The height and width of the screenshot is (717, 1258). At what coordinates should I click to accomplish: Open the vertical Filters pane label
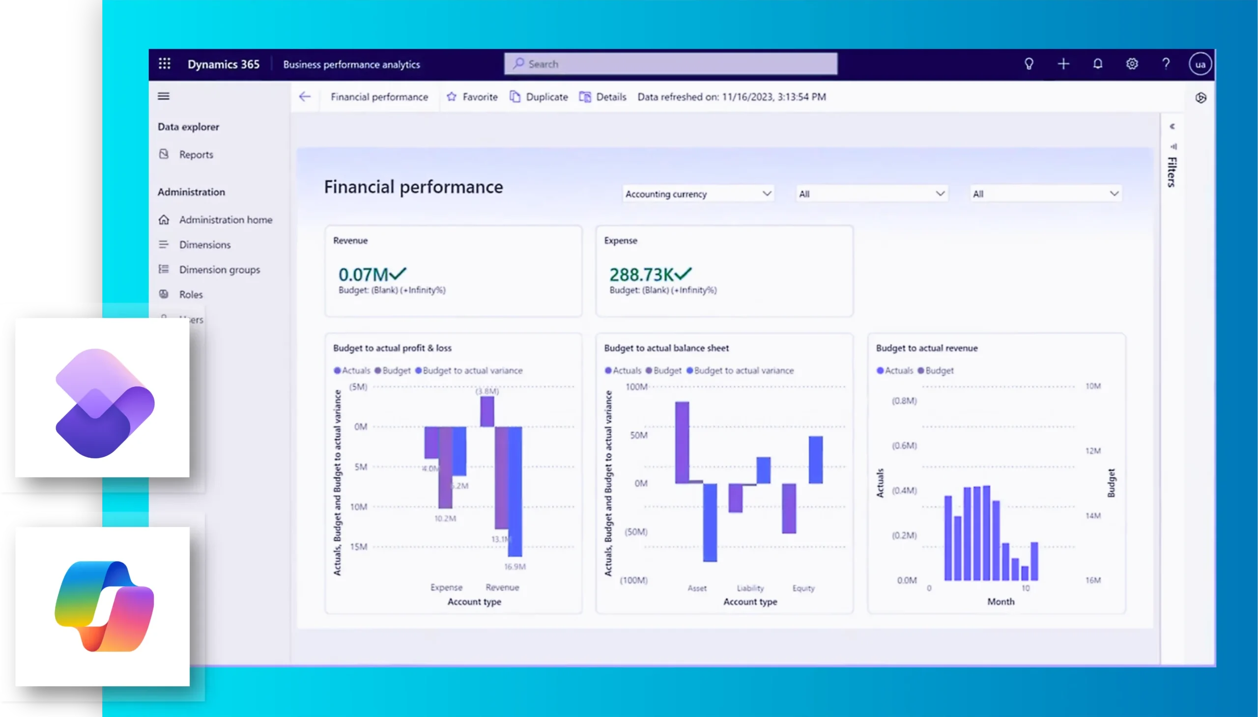1172,172
